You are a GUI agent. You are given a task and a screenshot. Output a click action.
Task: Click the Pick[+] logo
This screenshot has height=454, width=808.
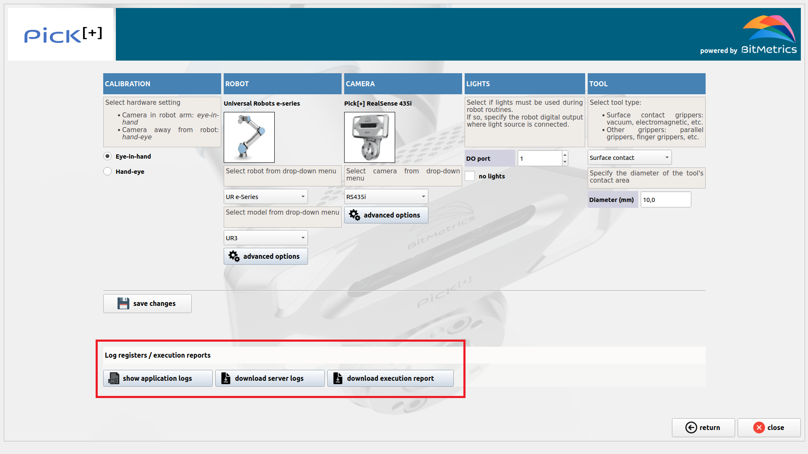(x=63, y=35)
